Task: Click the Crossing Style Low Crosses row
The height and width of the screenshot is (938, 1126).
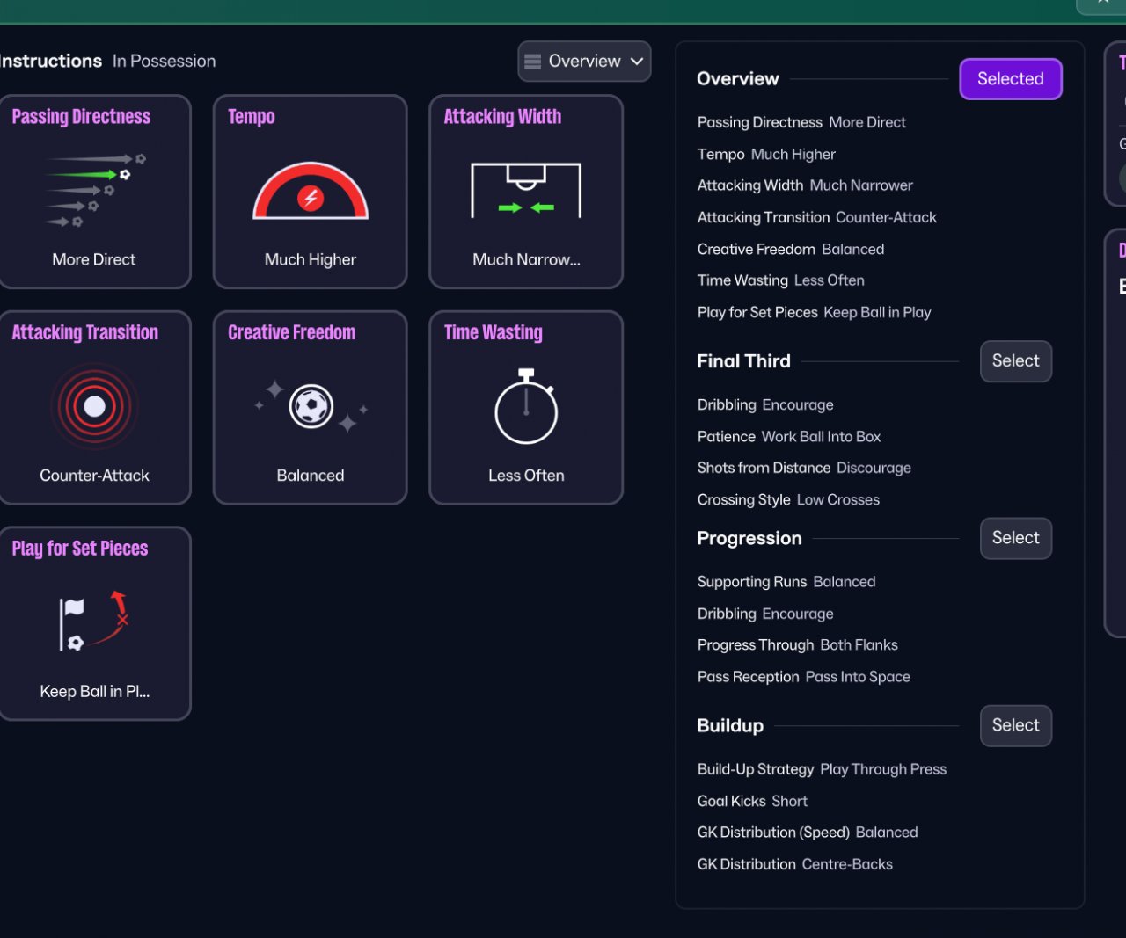Action: coord(788,499)
